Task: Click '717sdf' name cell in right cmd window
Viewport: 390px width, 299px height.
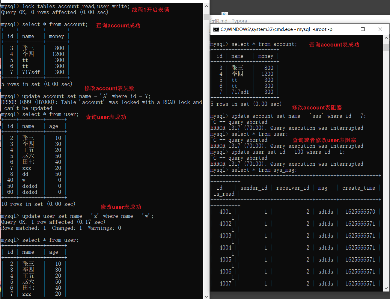Action: click(240, 92)
